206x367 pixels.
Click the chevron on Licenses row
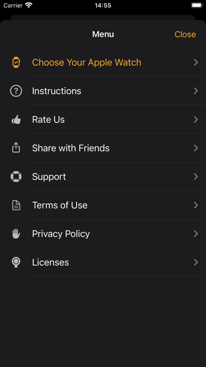tap(195, 263)
